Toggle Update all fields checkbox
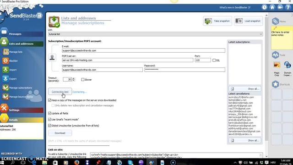Screen dimensions: 293x165 [49, 113]
